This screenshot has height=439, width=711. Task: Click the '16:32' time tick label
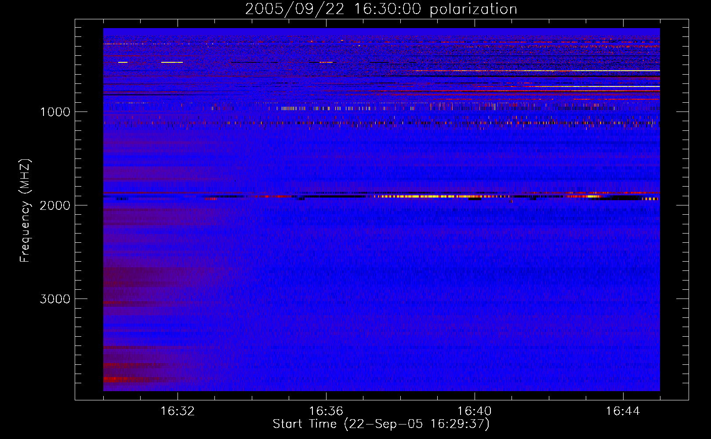(178, 411)
